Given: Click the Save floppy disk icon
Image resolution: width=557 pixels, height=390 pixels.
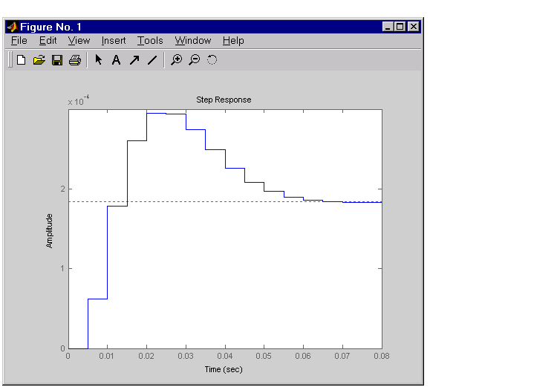Looking at the screenshot, I should (x=57, y=59).
